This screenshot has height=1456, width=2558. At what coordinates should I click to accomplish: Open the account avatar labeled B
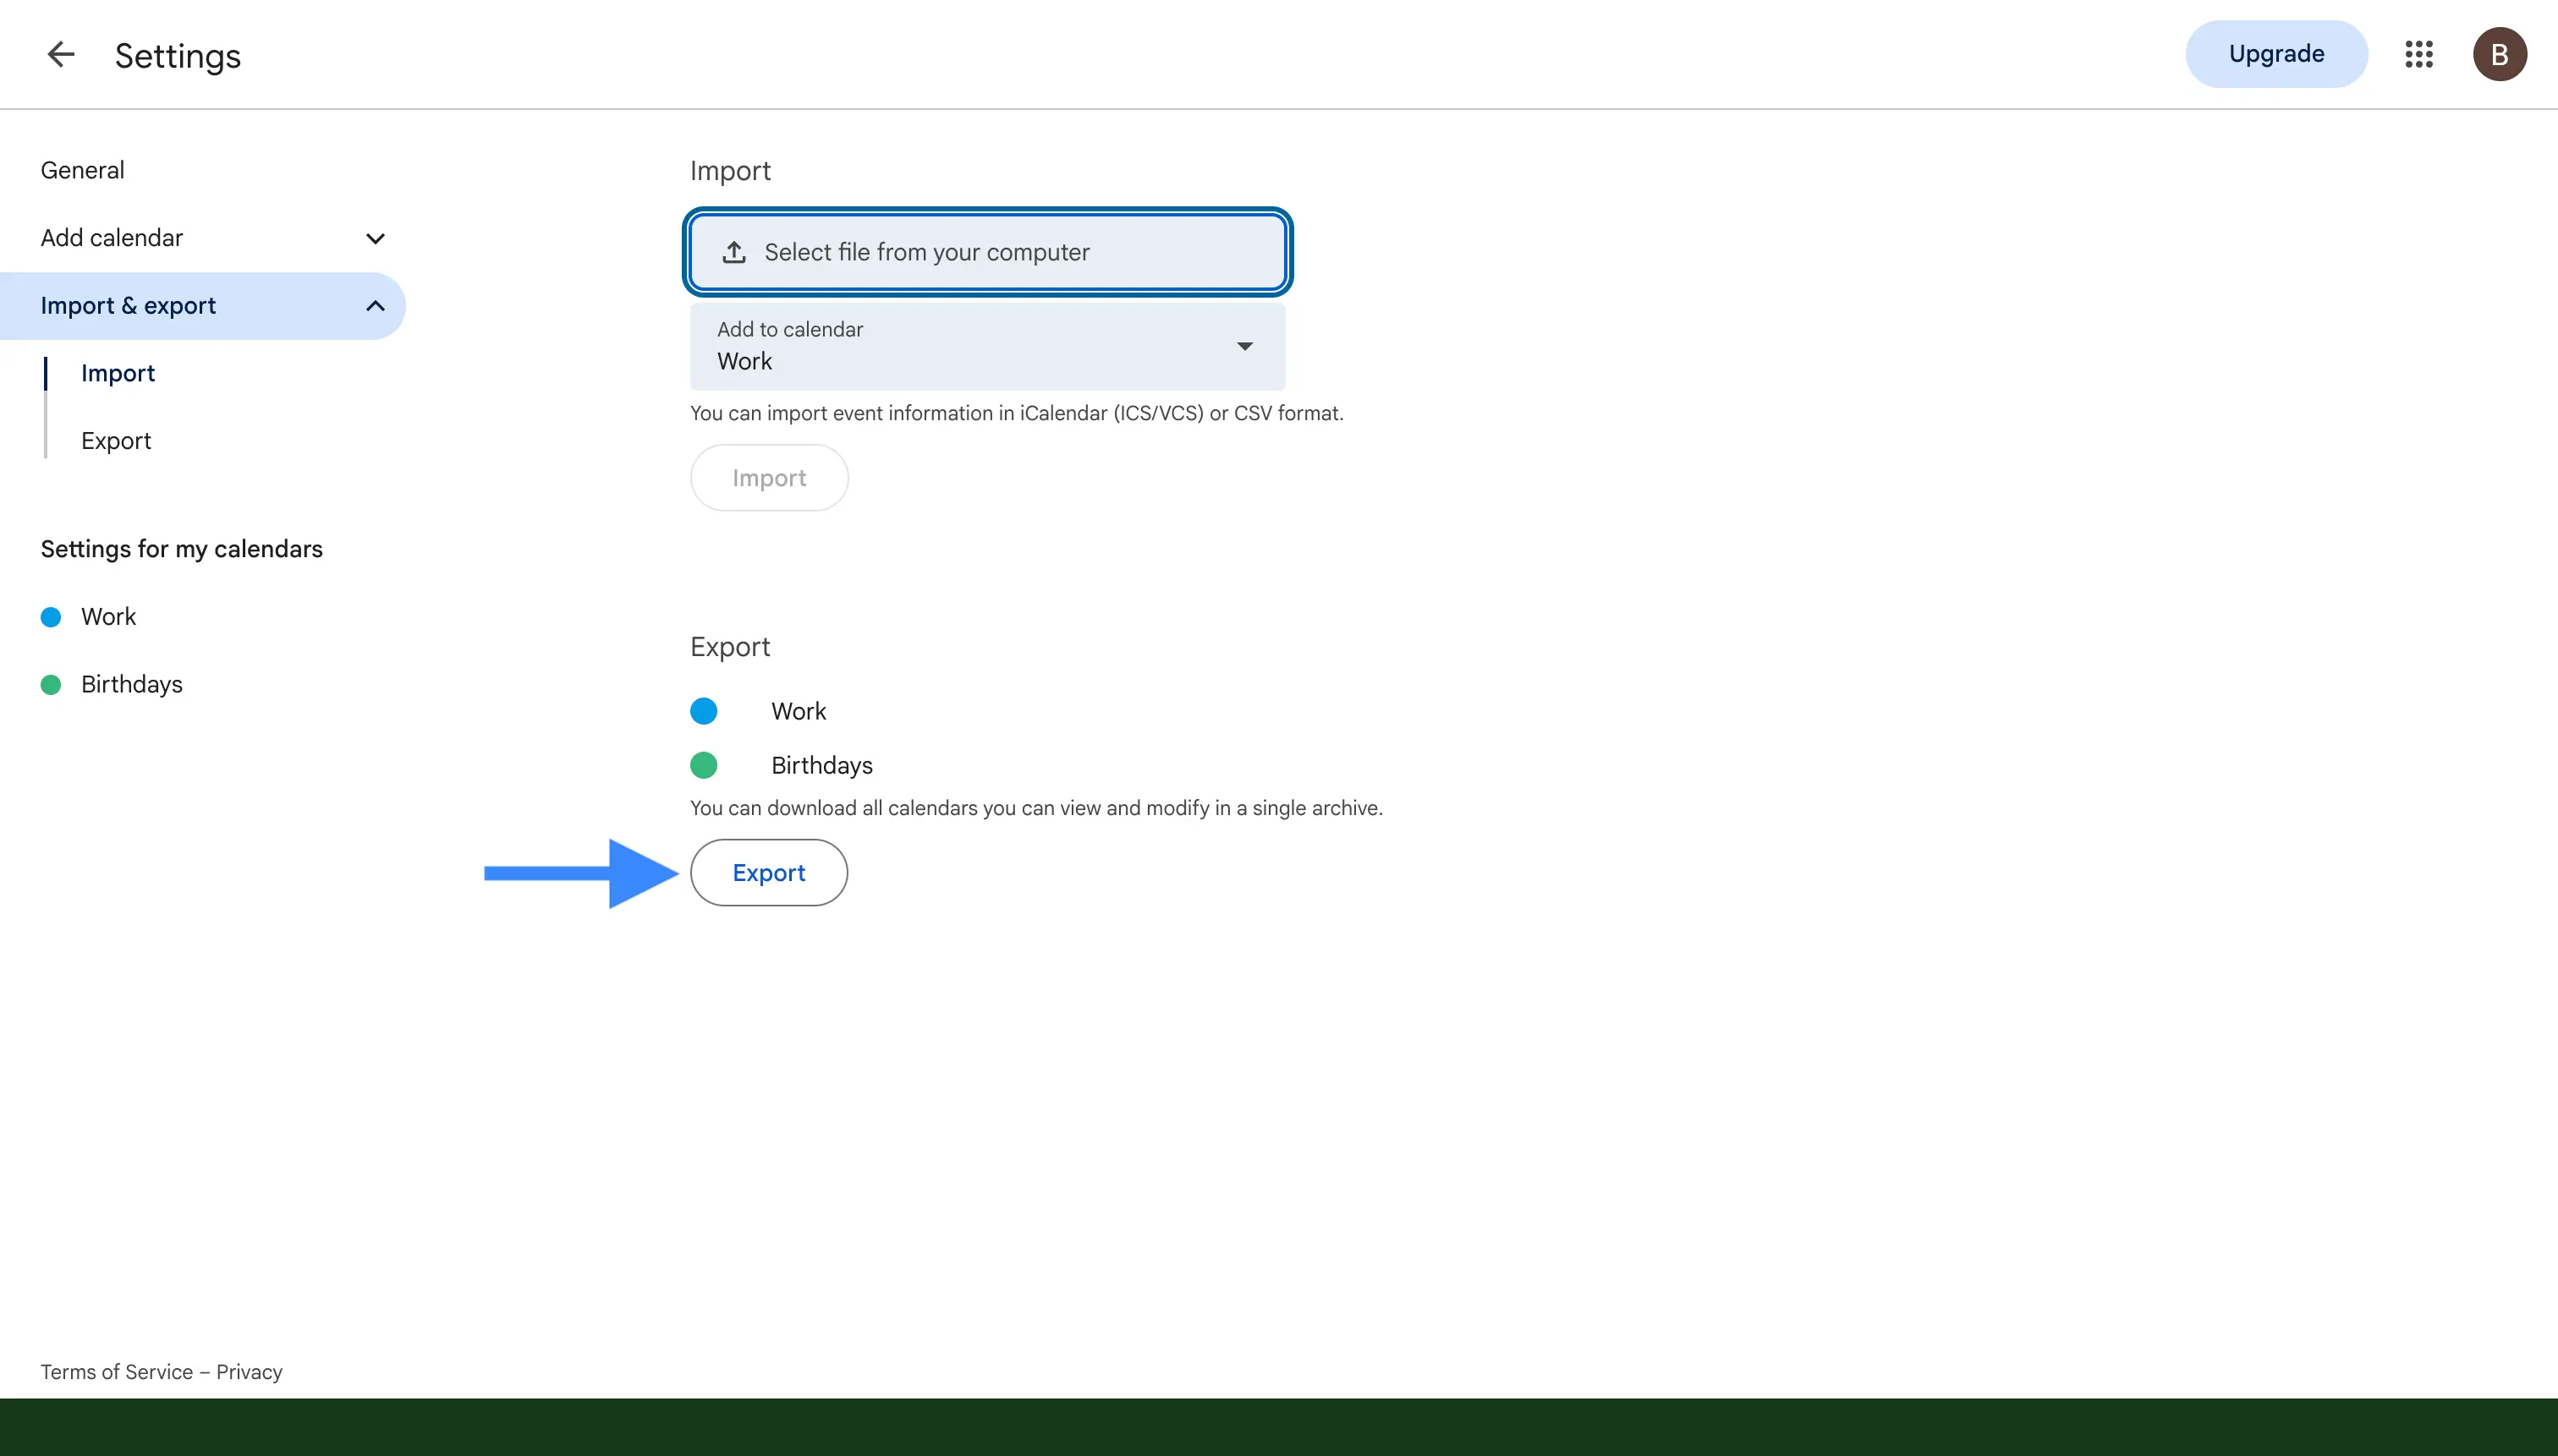2499,54
